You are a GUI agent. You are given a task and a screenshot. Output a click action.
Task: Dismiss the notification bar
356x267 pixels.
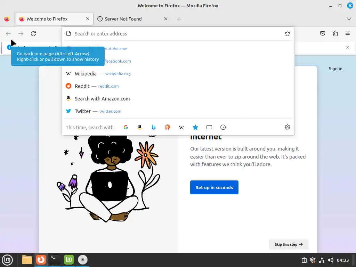click(348, 47)
